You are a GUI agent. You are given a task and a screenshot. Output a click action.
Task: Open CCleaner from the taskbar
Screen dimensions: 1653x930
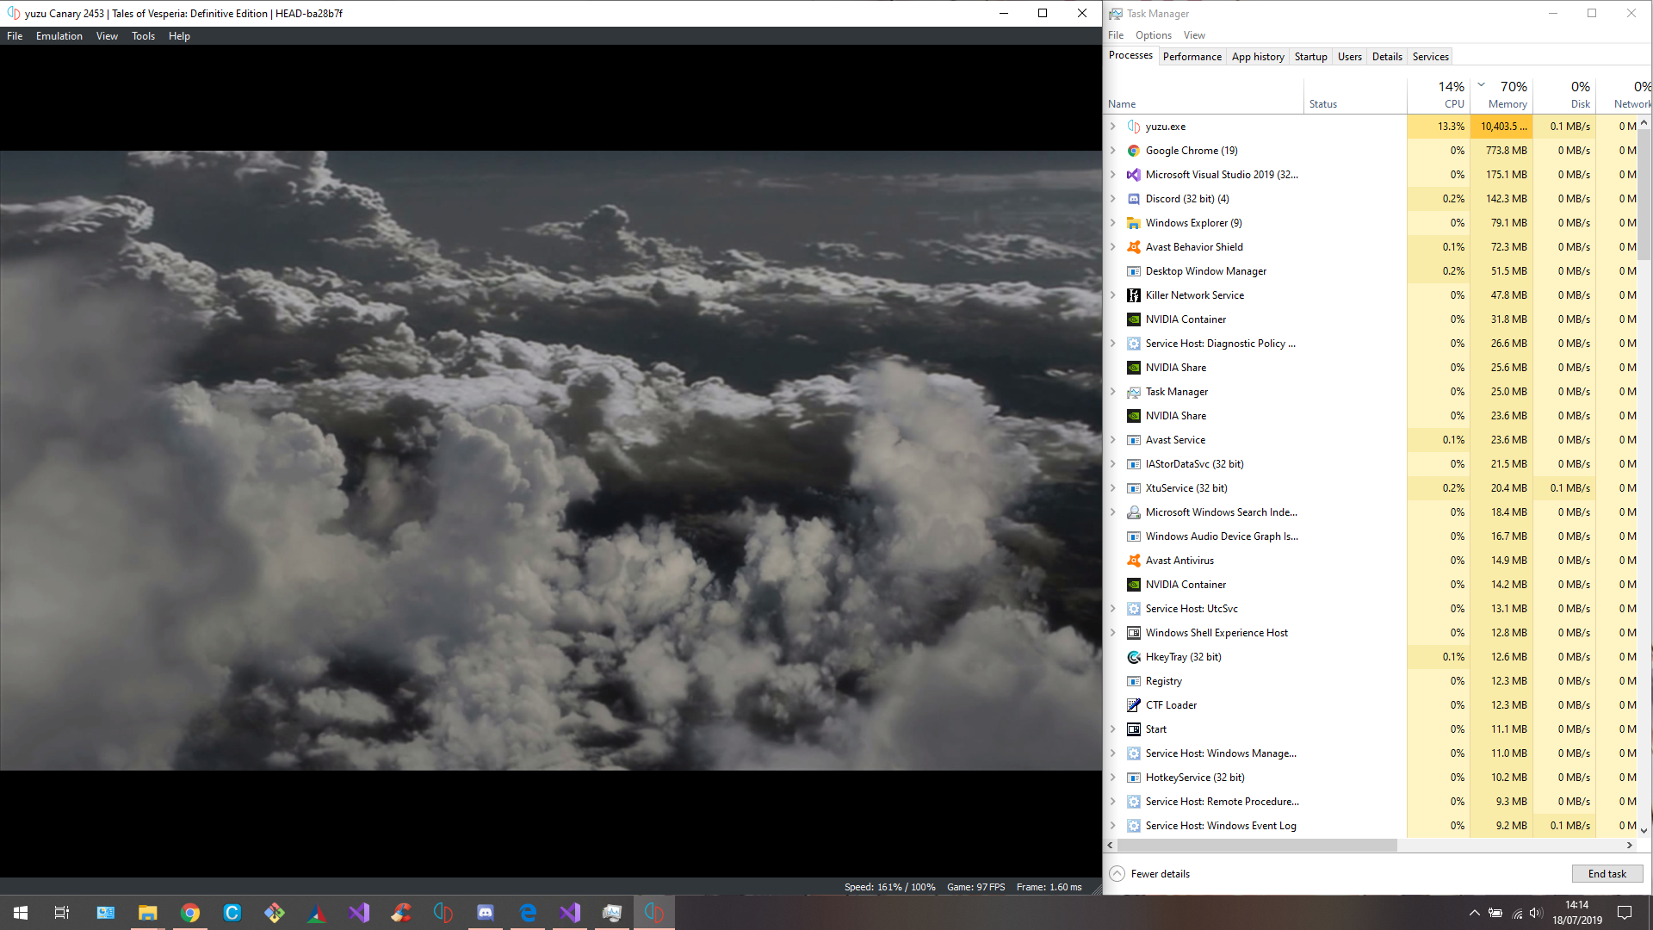tap(401, 913)
